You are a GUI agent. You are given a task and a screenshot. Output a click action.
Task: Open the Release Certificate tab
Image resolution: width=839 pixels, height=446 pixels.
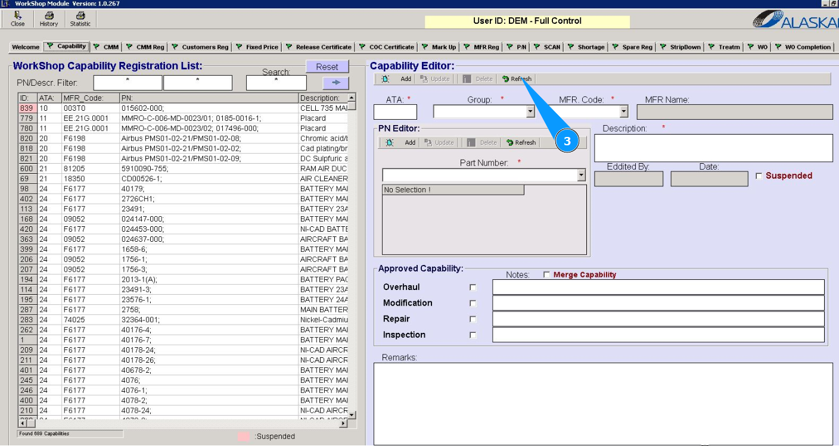point(319,47)
